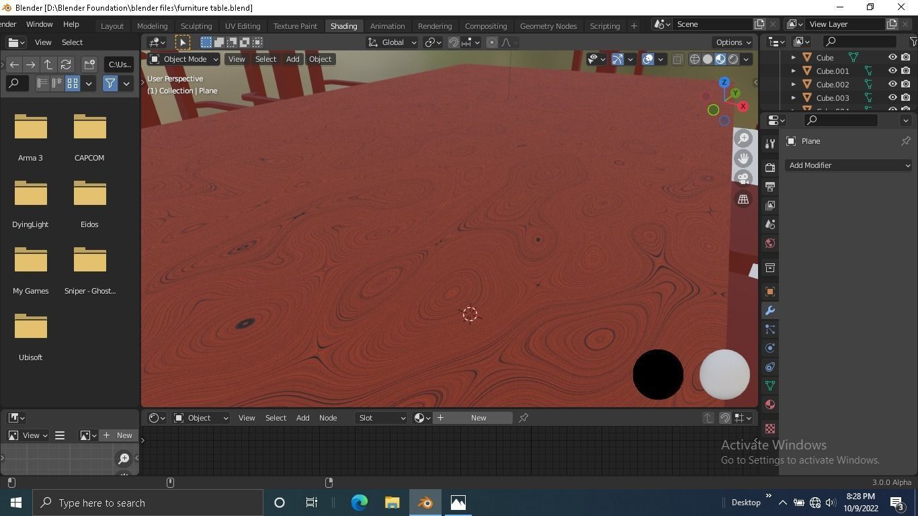Open the Window menu
The image size is (918, 516).
pyautogui.click(x=39, y=24)
